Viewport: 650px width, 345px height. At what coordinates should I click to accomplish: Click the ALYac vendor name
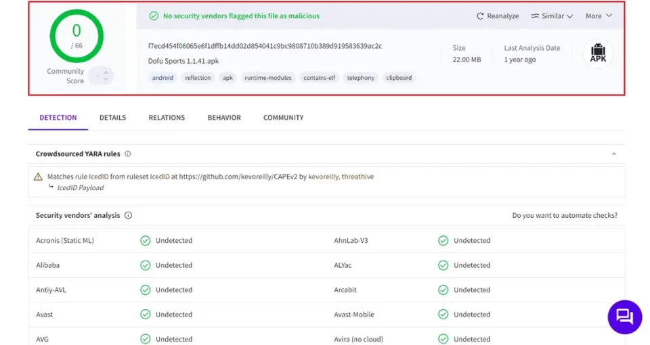pyautogui.click(x=343, y=265)
